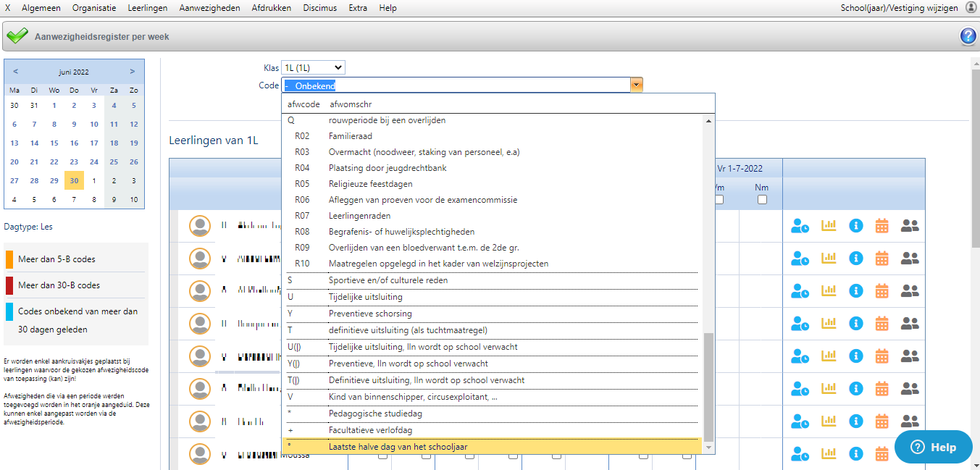Select date 15 in June calendar
The width and height of the screenshot is (980, 470).
tap(54, 143)
